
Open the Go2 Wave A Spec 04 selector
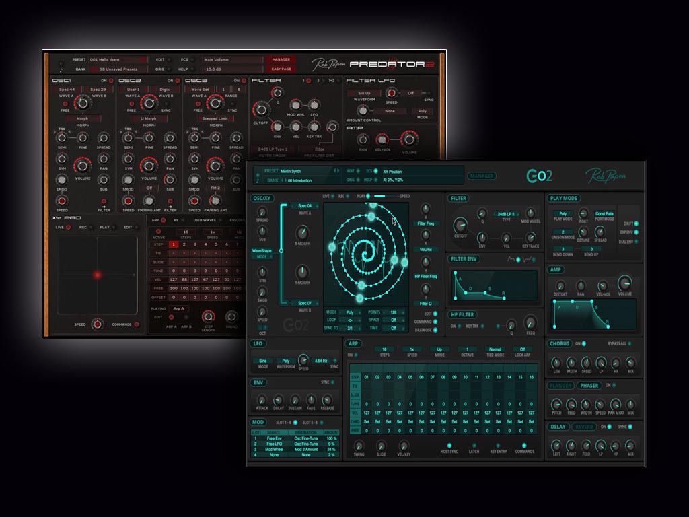tap(305, 206)
